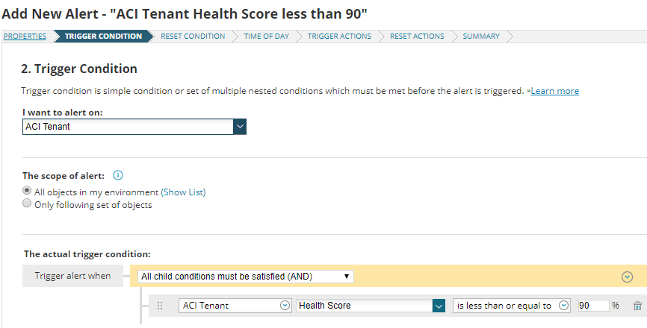647x328 pixels.
Task: Select All objects in my environment
Action: click(27, 192)
